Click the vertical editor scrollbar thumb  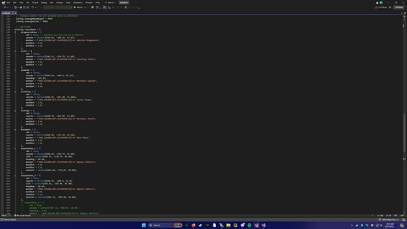click(x=404, y=132)
